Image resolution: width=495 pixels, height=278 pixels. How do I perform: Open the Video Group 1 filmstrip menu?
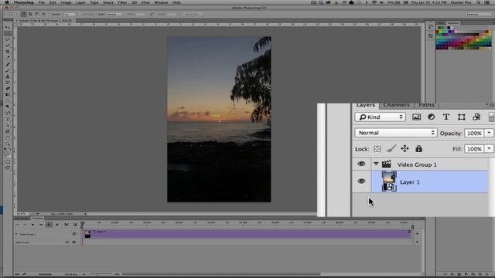(x=74, y=234)
